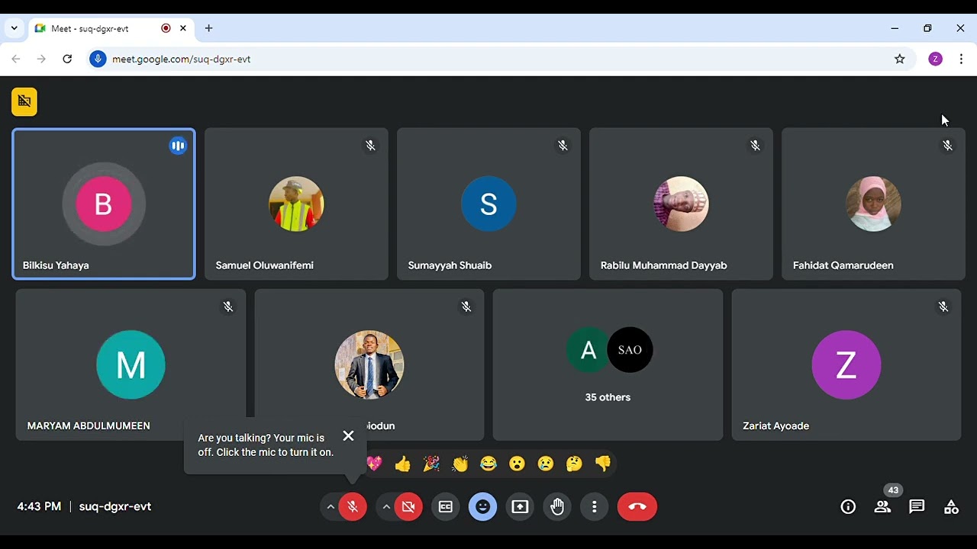Open chat with everyone icon
The height and width of the screenshot is (549, 977).
pyautogui.click(x=917, y=506)
